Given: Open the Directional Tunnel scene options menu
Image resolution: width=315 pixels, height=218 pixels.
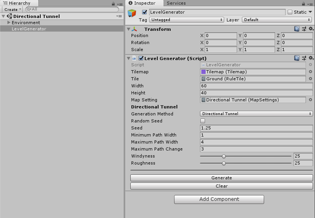Looking at the screenshot, I should 119,16.
